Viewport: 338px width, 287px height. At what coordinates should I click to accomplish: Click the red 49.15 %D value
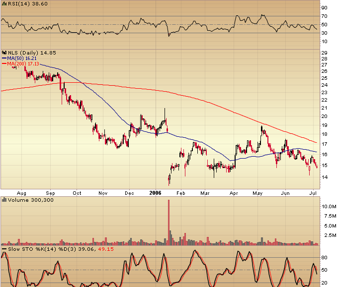[x=105, y=249]
